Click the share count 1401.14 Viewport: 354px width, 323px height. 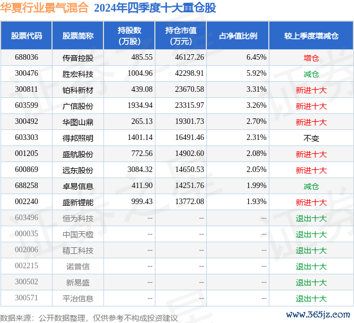[x=140, y=137]
